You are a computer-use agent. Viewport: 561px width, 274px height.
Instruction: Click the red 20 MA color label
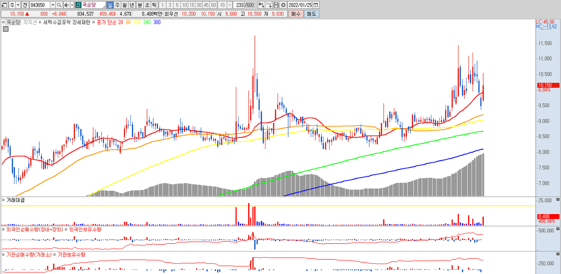pyautogui.click(x=121, y=22)
